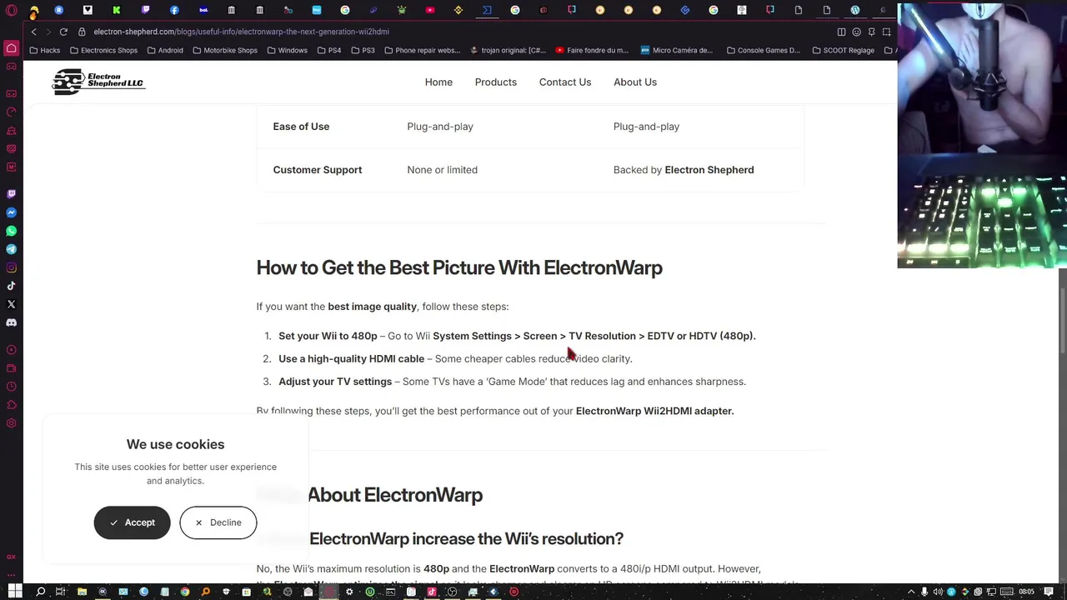The height and width of the screenshot is (600, 1067).
Task: Open Facebook Messenger in the sidebar
Action: 12,212
